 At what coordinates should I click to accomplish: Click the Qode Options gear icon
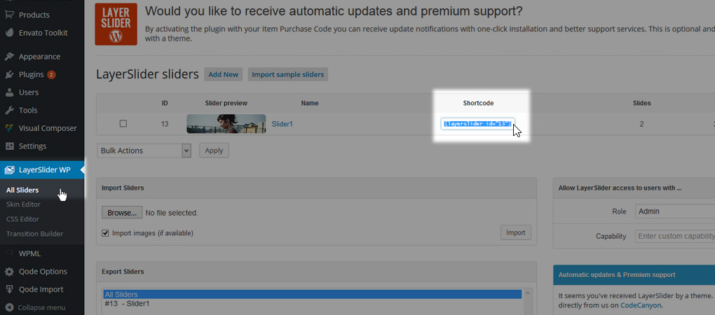[x=8, y=272]
